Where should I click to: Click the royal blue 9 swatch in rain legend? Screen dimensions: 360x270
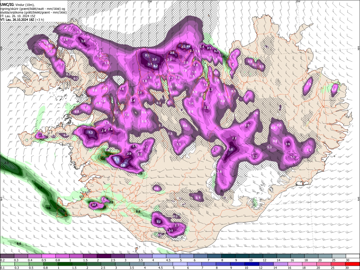click(238, 264)
